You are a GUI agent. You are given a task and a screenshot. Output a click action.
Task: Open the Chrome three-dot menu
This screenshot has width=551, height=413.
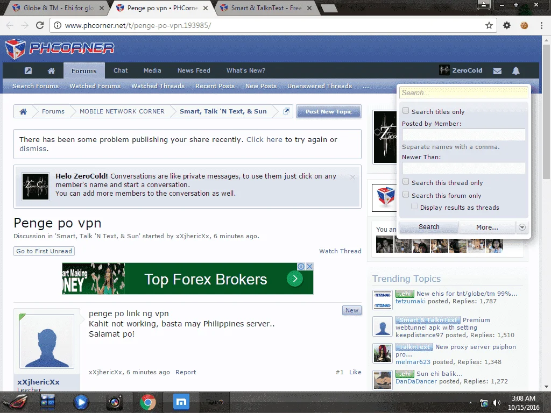541,25
